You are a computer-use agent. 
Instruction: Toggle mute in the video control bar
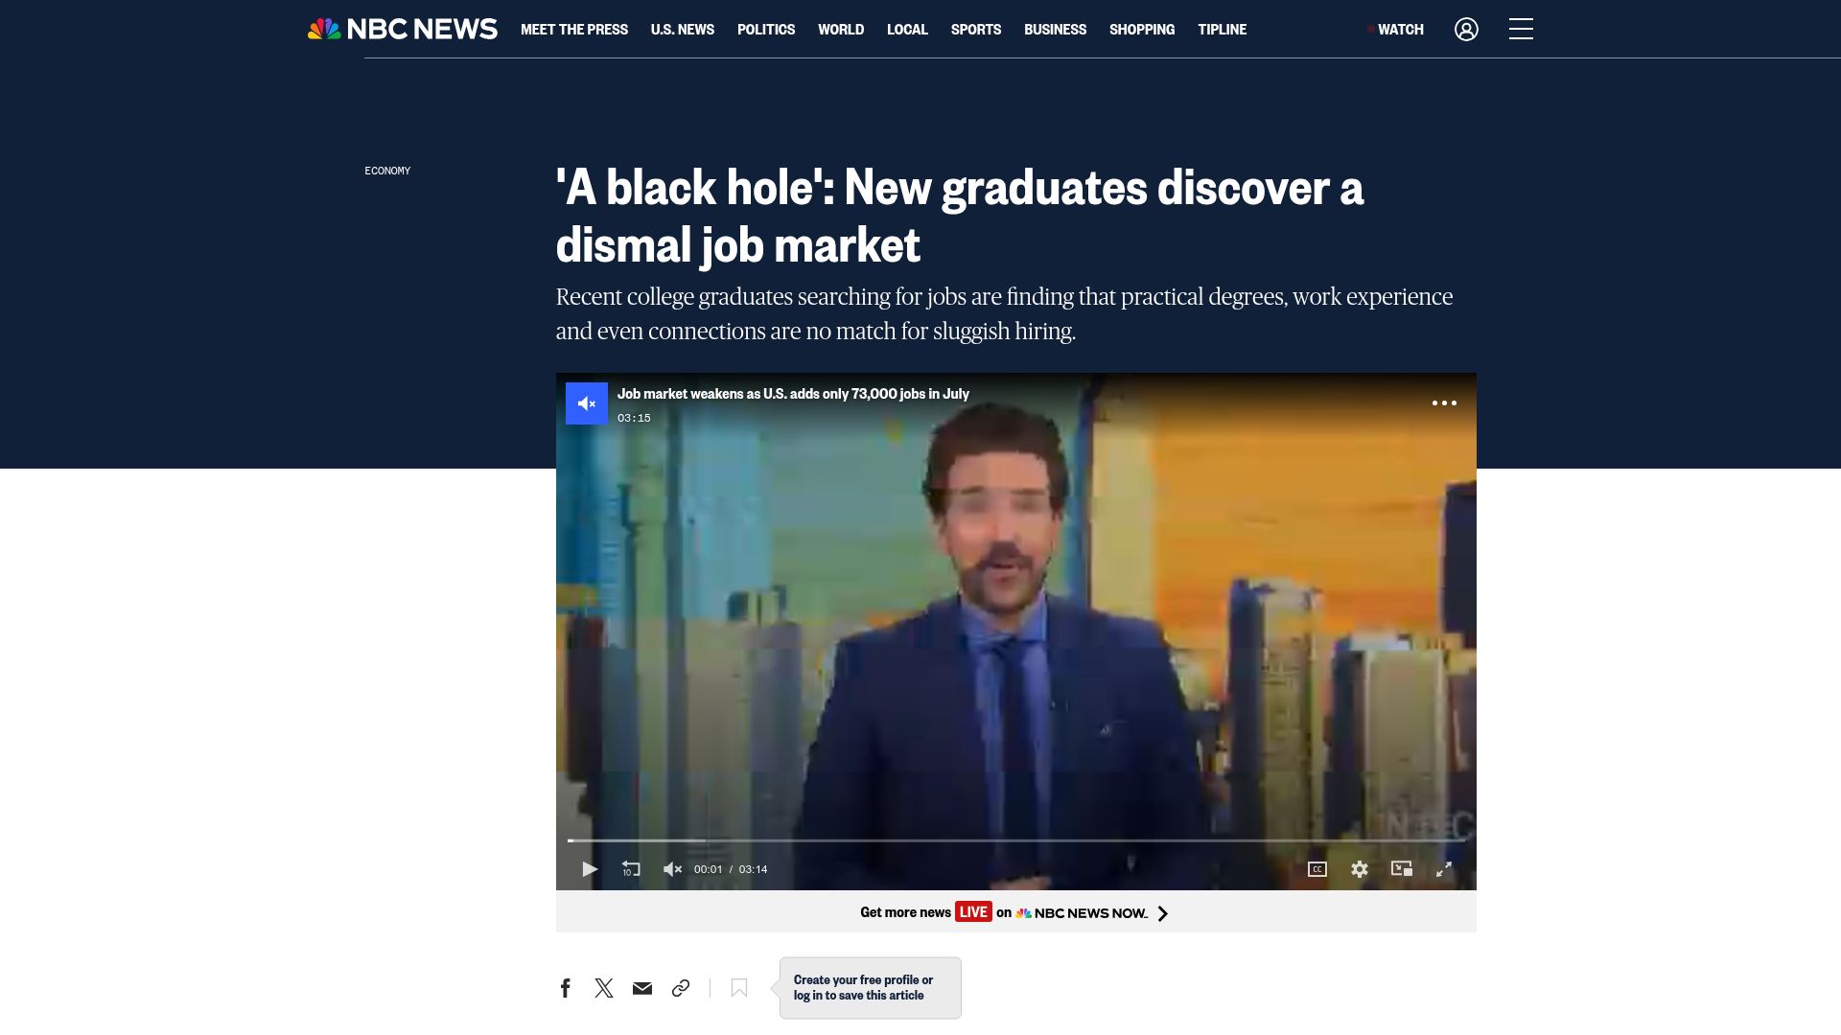pos(673,869)
